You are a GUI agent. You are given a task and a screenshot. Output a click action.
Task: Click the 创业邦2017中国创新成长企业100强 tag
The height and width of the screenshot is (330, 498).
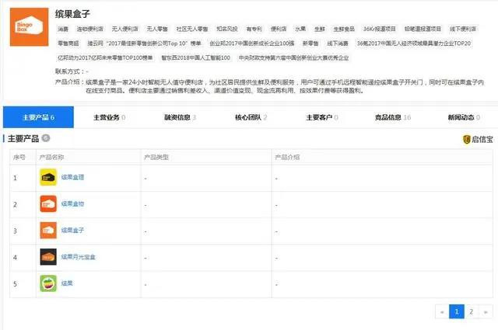click(x=252, y=43)
